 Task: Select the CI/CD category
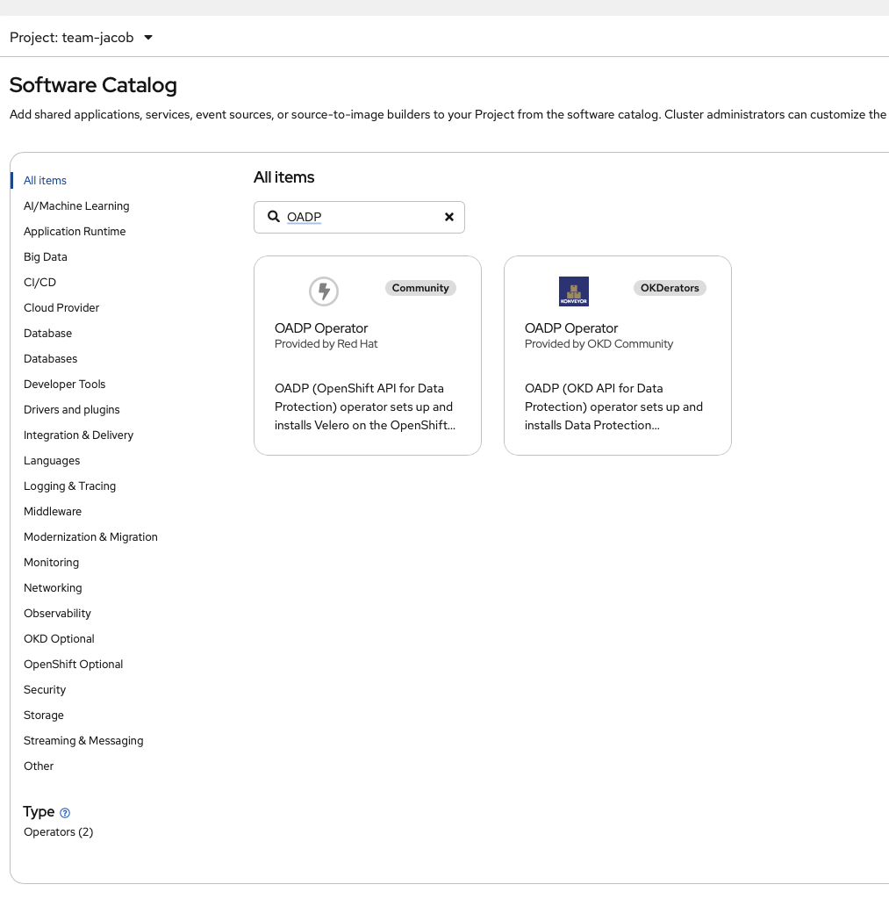[x=39, y=282]
